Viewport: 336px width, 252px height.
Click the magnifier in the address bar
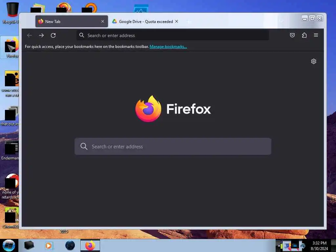82,35
